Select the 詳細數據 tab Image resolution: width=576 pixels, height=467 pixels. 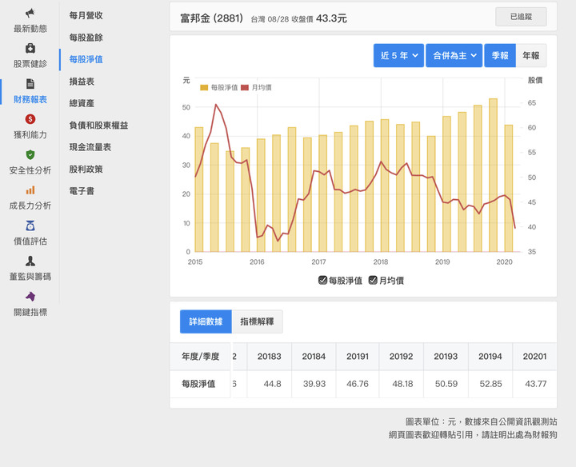(x=206, y=321)
